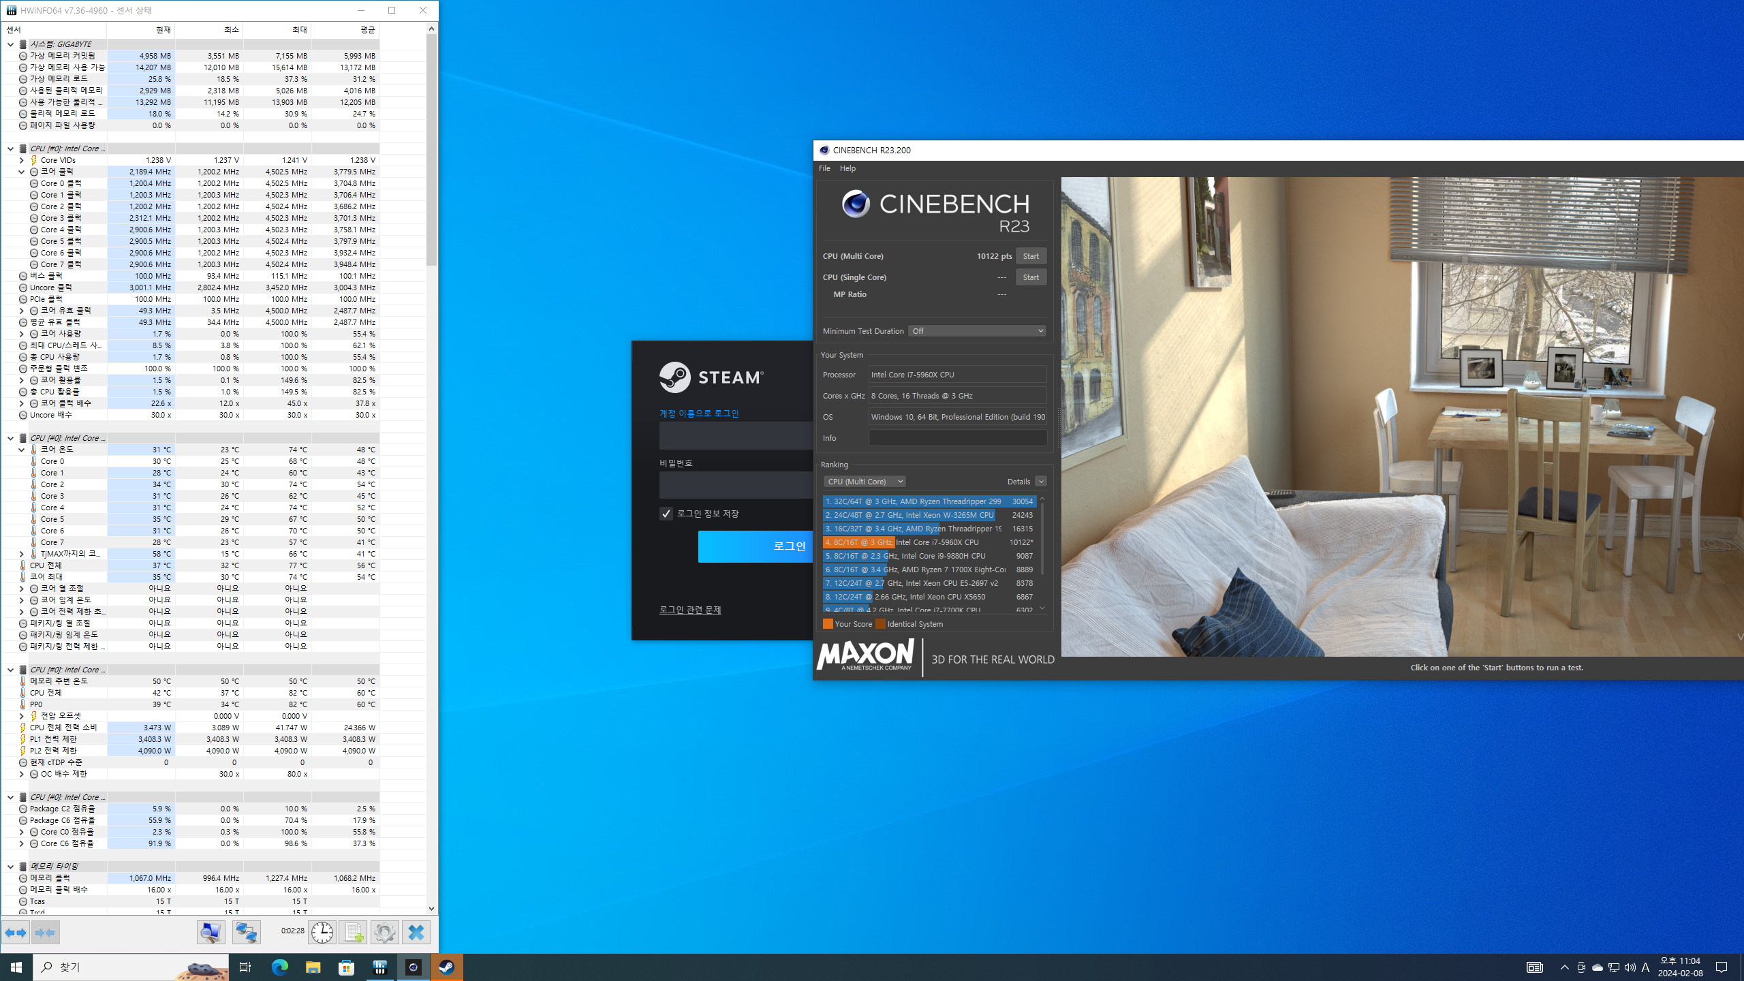Image resolution: width=1744 pixels, height=981 pixels.
Task: Toggle the save login info checkbox
Action: (666, 514)
